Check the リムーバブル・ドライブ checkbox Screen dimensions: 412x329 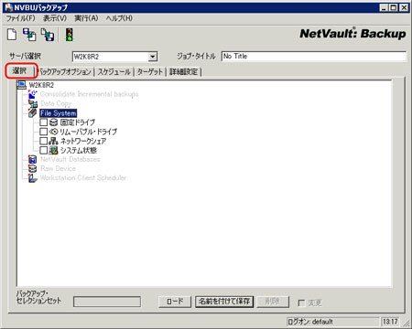click(44, 132)
